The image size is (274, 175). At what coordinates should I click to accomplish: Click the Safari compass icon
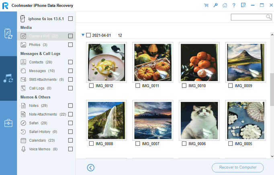pos(23,123)
